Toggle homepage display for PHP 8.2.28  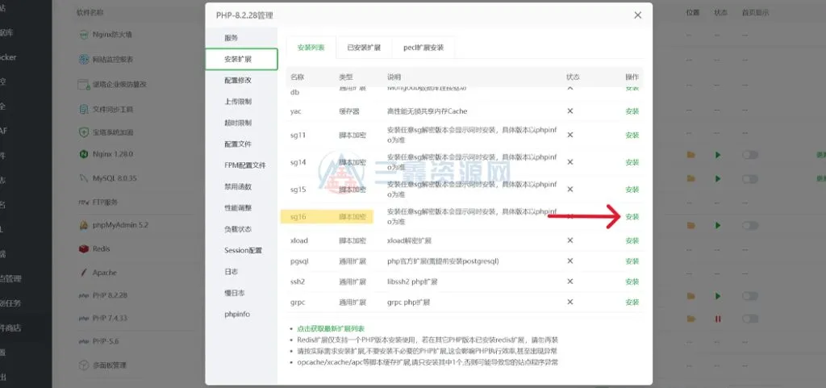[x=750, y=296]
